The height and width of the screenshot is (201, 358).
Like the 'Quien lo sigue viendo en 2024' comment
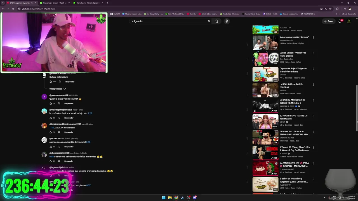click(51, 104)
